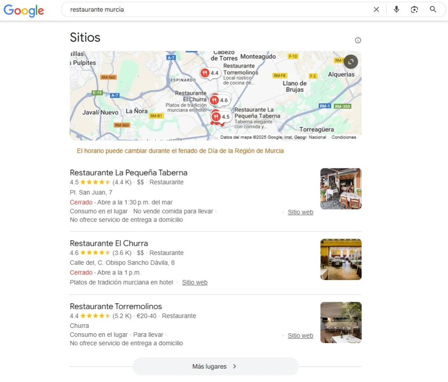Click the Llano de Brujas map label
This screenshot has height=382, width=448.
pos(295,86)
